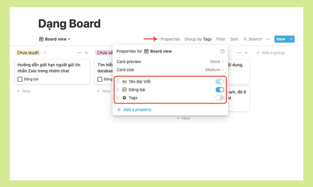Open the Card size Medium dropdown

pos(215,70)
